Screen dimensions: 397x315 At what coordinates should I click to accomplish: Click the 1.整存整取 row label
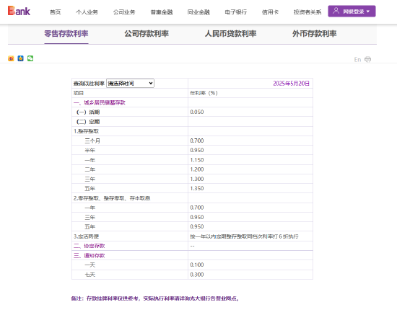[86, 131]
